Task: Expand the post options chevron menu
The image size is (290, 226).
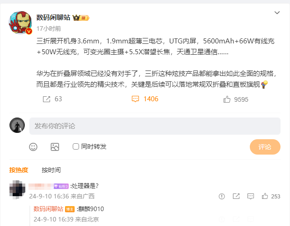Action: pyautogui.click(x=277, y=13)
